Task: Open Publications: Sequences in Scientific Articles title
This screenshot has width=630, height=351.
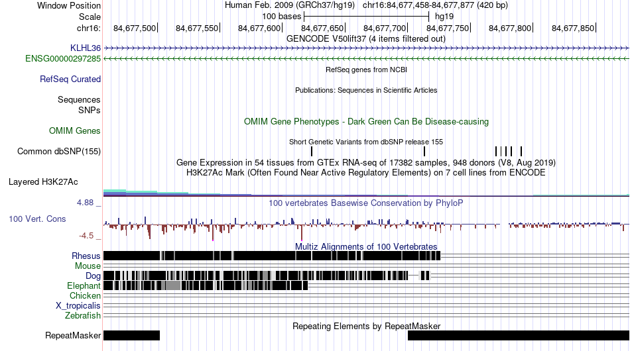Action: 366,90
